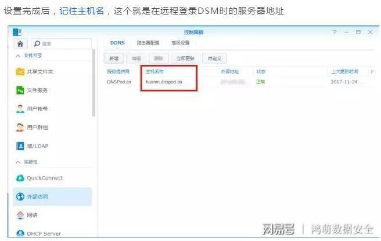
Task: Open the User Group (用户群组) icon
Action: pyautogui.click(x=20, y=127)
